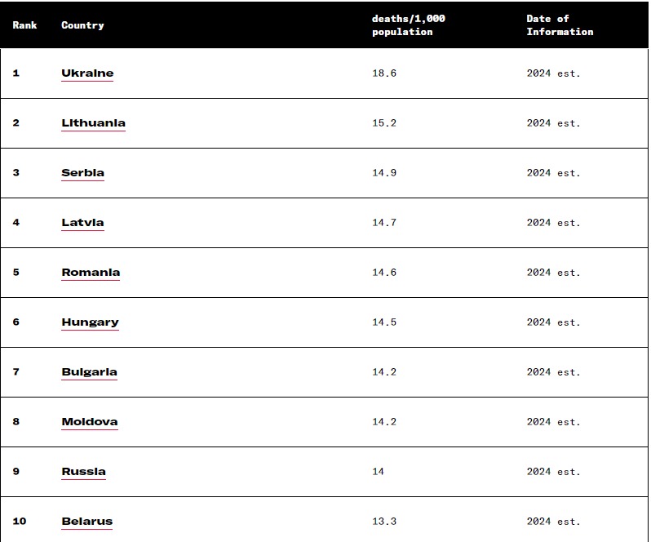Select the 15.2 value for Lithuania
This screenshot has width=651, height=542.
coord(384,123)
